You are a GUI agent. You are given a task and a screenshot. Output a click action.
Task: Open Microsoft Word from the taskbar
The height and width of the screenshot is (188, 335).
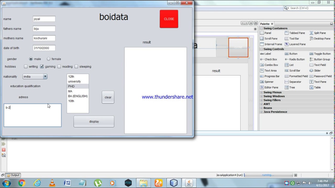pos(67,183)
